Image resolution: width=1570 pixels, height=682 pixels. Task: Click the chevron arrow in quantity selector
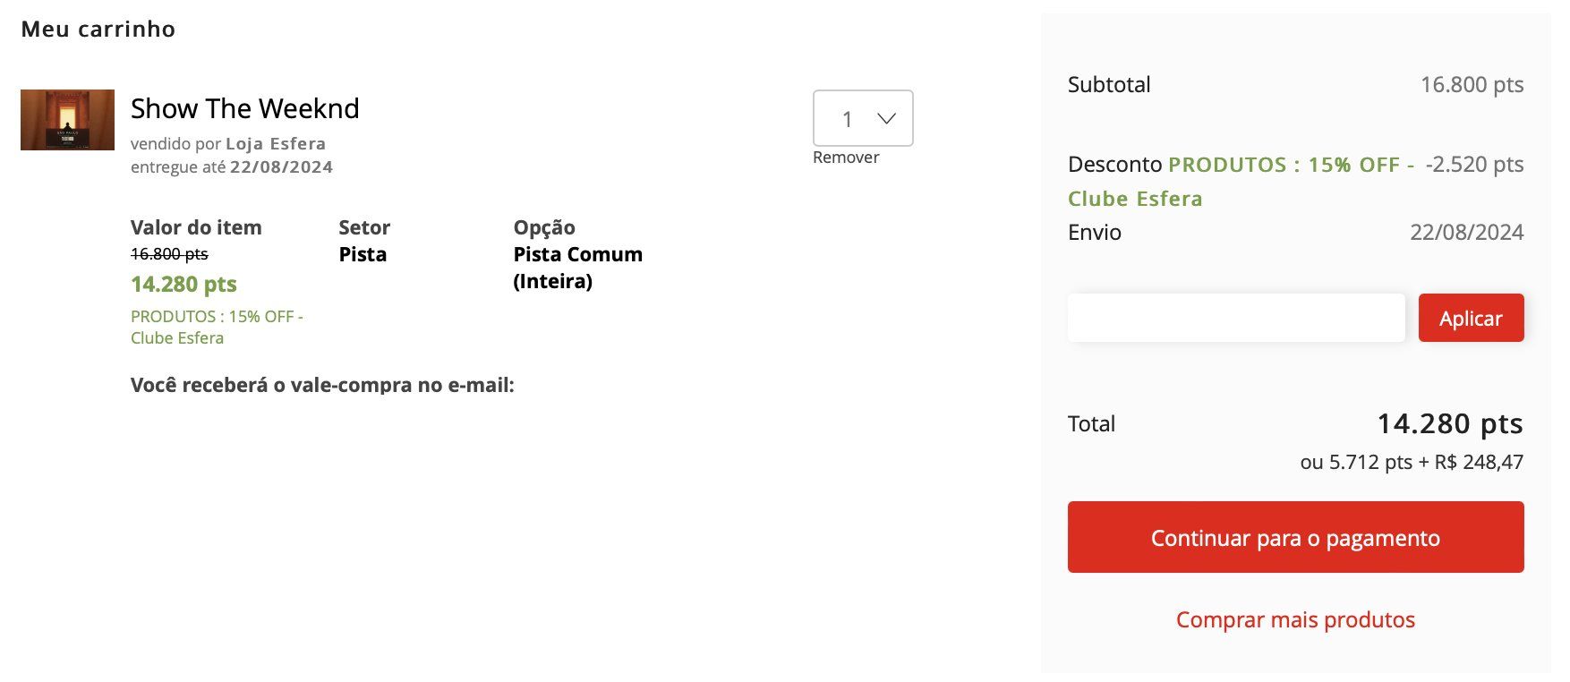(886, 118)
